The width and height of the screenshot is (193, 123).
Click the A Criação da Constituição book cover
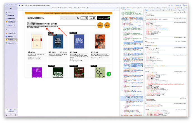coord(79,41)
